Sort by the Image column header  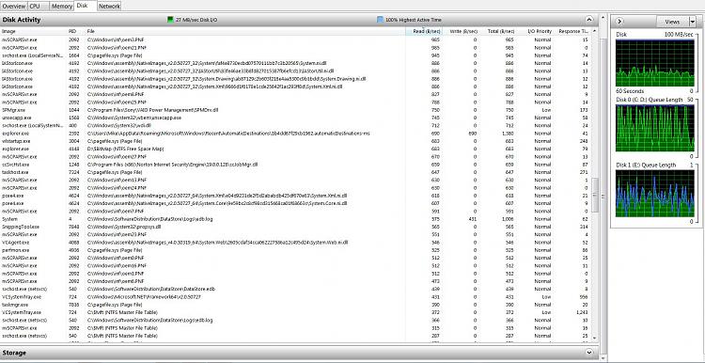click(34, 31)
